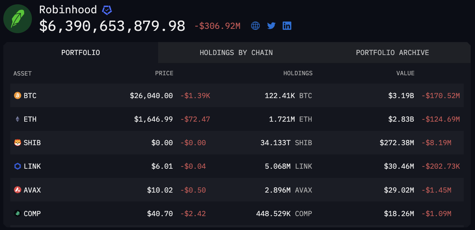The image size is (475, 230).
Task: Click the BTC coin icon
Action: coord(18,96)
